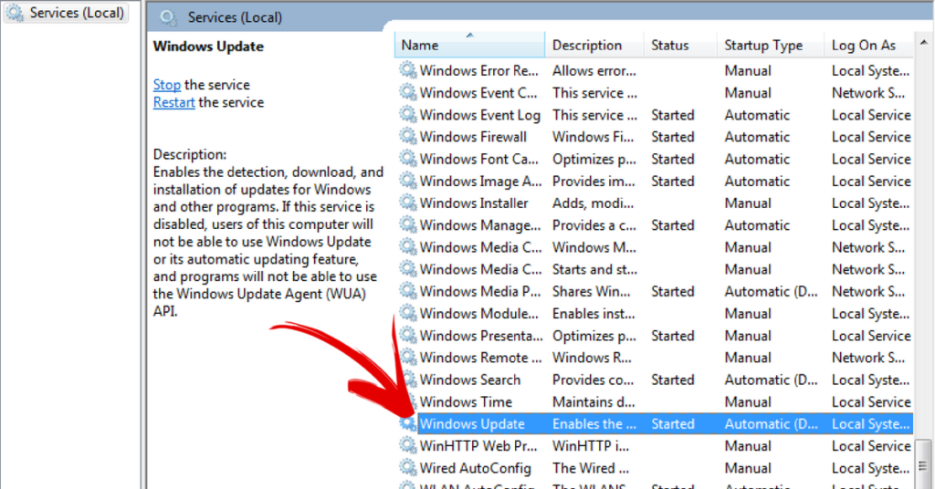935x489 pixels.
Task: Click Automatic startup type of Windows Event Log
Action: pos(757,115)
